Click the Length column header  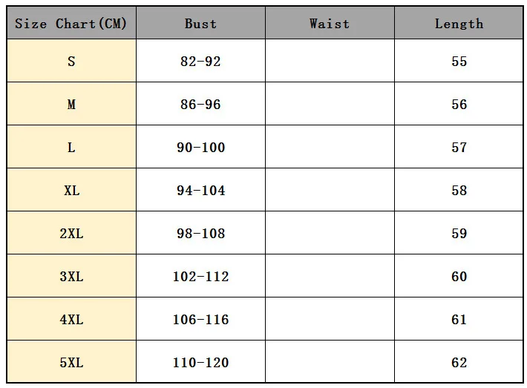click(459, 24)
